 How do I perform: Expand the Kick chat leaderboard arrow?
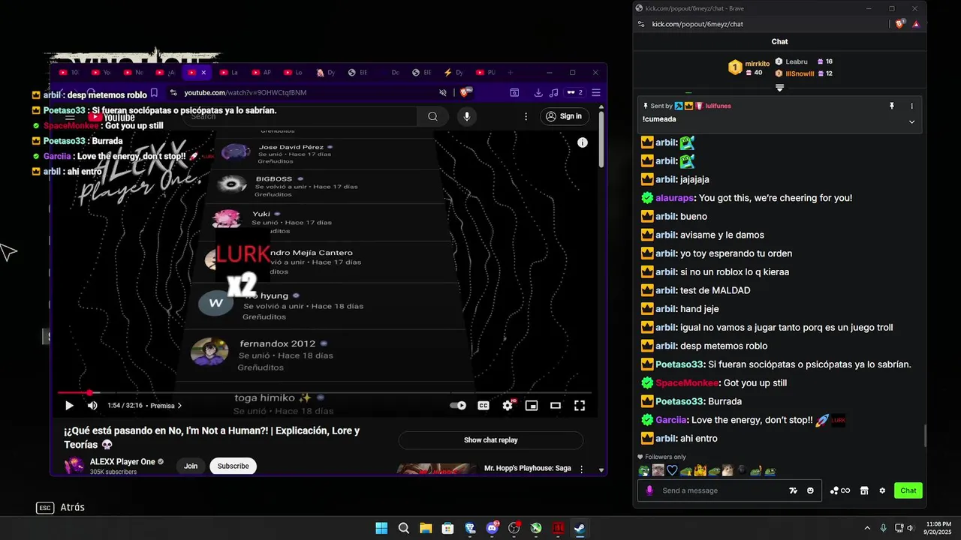coord(779,88)
